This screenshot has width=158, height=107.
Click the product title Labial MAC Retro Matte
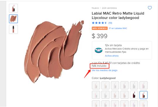click(118, 15)
